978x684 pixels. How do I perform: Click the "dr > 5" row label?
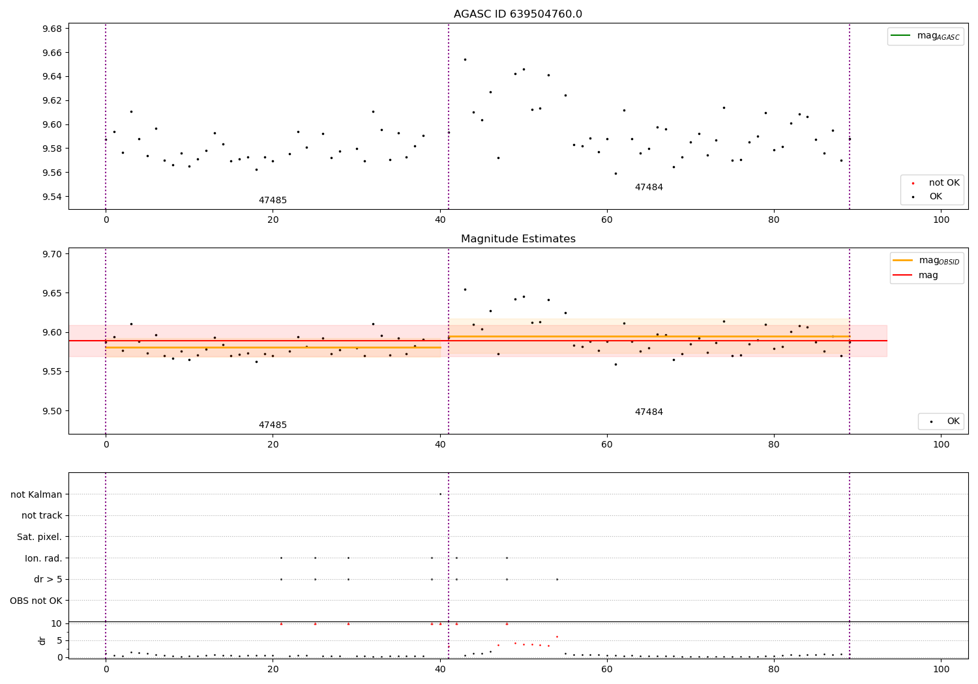tap(48, 579)
